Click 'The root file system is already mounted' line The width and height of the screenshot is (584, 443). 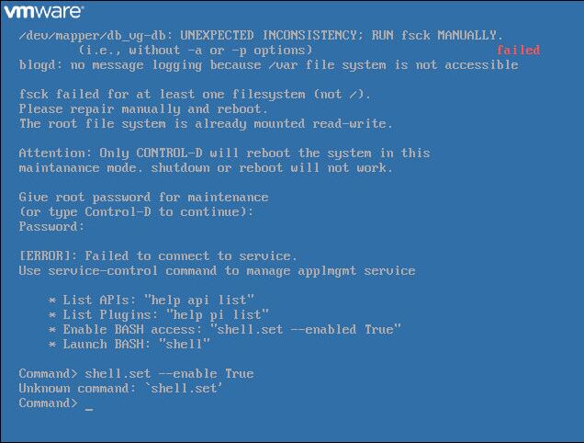(x=206, y=123)
